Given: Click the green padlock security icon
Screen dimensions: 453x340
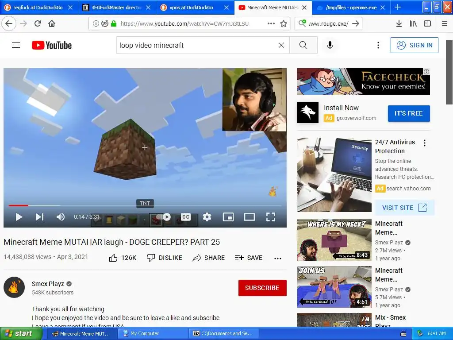Looking at the screenshot, I should pos(114,23).
